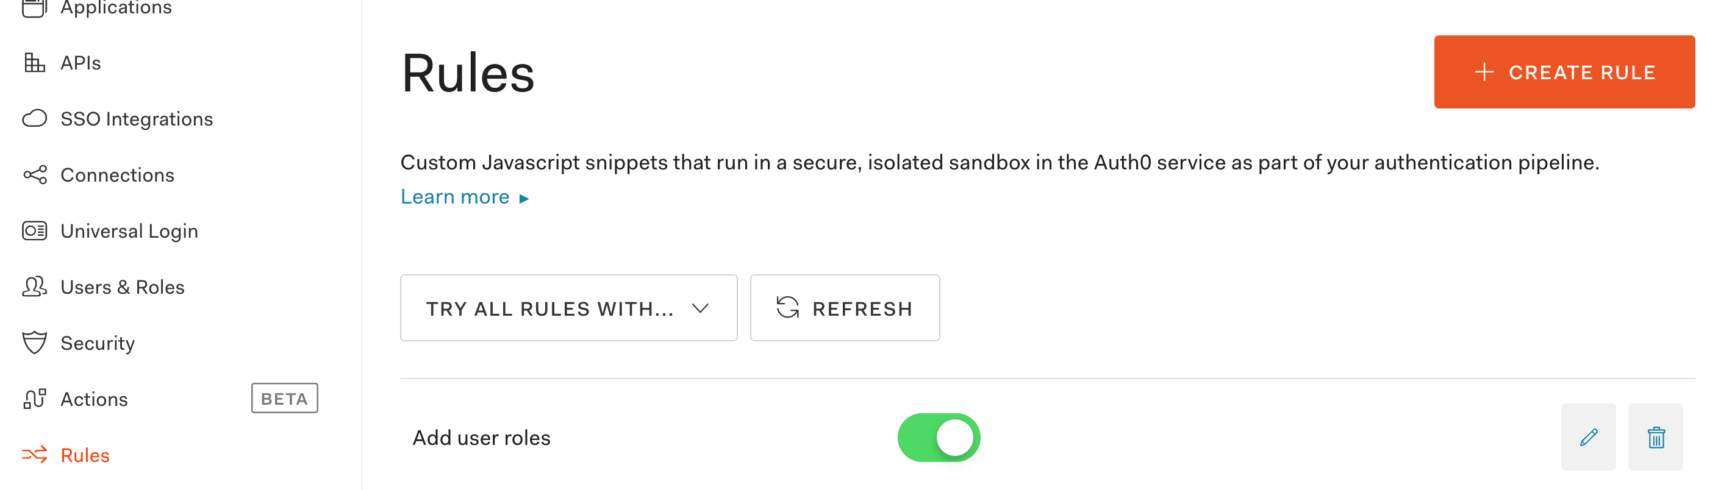Click the Universal Login icon

pos(34,230)
